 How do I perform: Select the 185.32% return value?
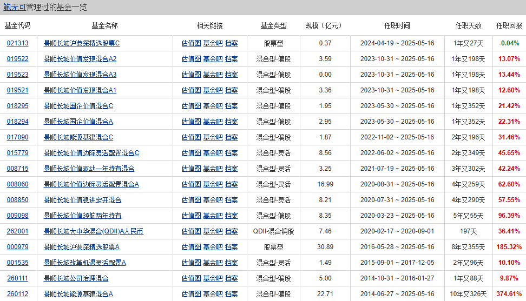click(x=509, y=247)
